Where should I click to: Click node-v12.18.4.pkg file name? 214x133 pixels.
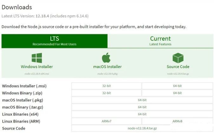[x=107, y=74]
